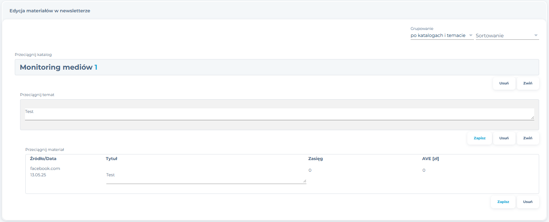Select the Monitoring mediów 1 catalog bar

click(x=277, y=67)
